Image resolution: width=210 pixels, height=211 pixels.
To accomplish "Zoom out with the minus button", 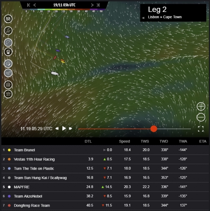I will pos(201,117).
